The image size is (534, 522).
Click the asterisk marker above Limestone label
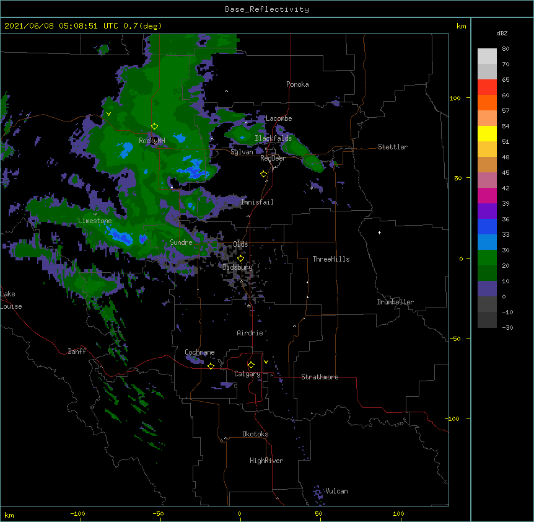point(95,215)
